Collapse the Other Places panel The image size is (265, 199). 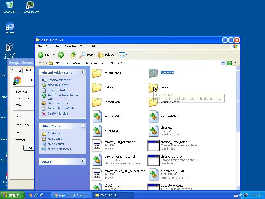83,126
